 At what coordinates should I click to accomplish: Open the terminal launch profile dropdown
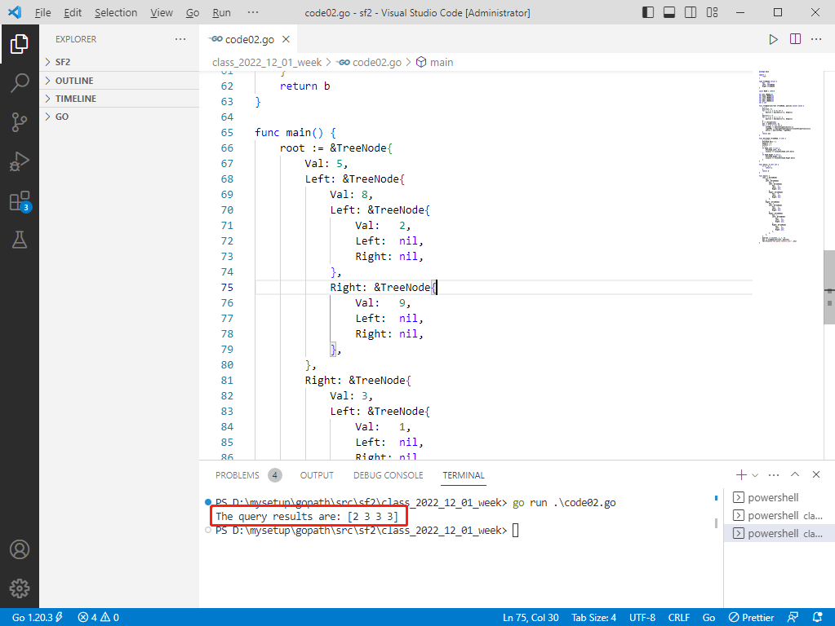click(x=754, y=475)
